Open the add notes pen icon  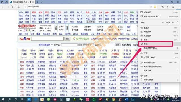point(168,7)
